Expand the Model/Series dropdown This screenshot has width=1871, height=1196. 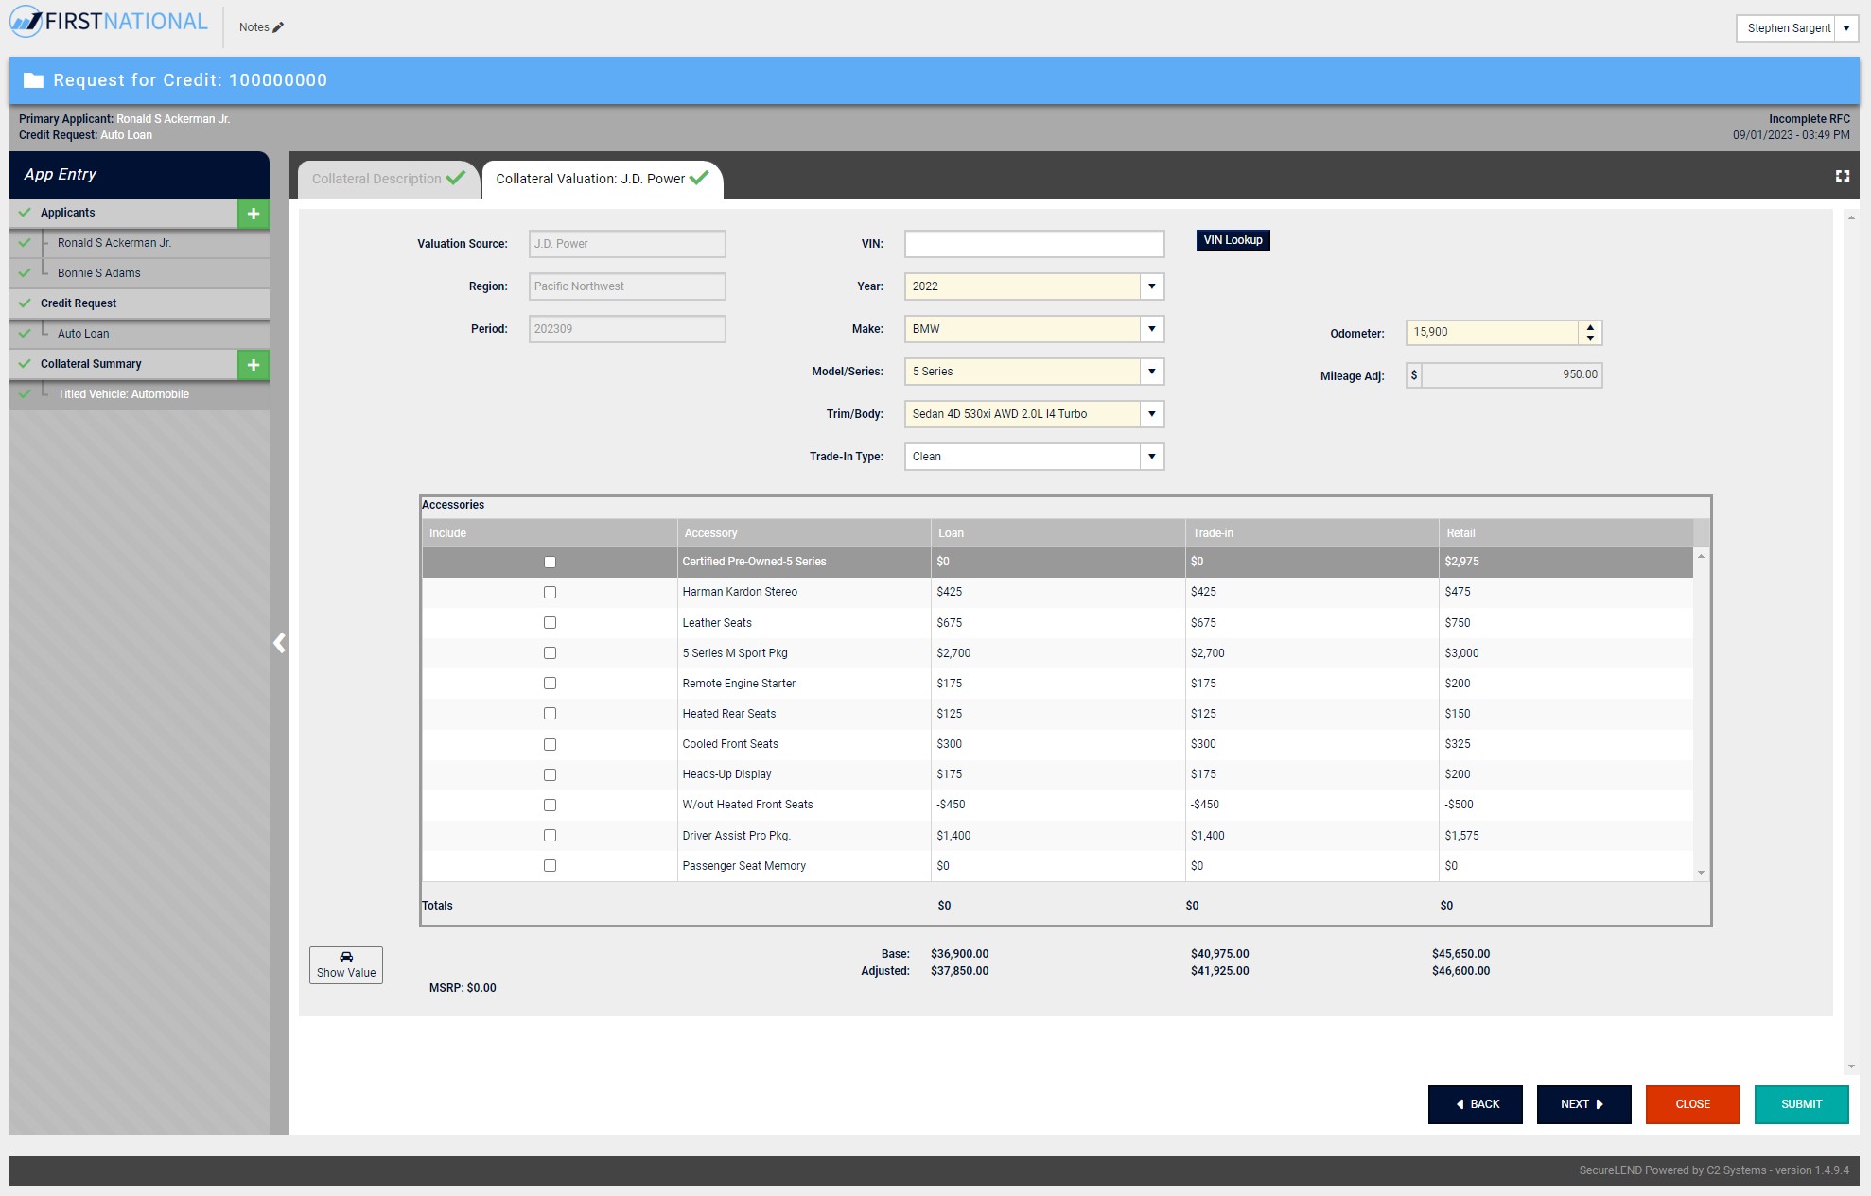click(1151, 372)
